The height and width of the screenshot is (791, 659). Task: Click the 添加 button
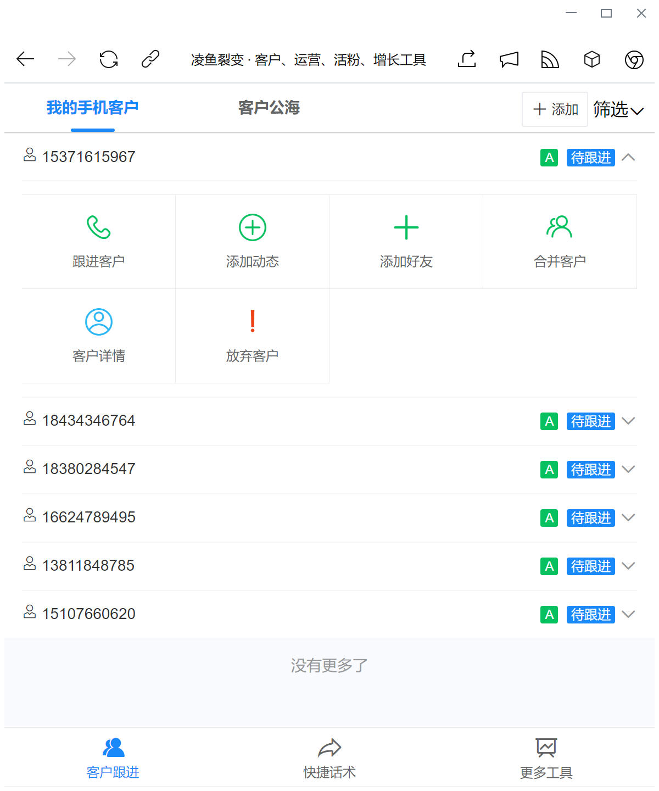[555, 110]
